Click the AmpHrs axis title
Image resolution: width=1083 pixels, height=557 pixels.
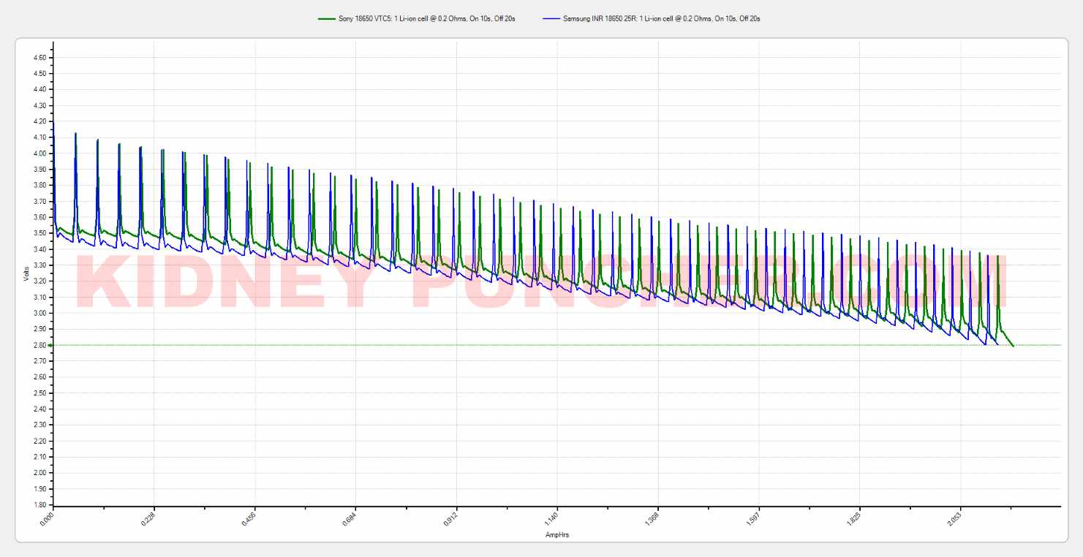557,535
